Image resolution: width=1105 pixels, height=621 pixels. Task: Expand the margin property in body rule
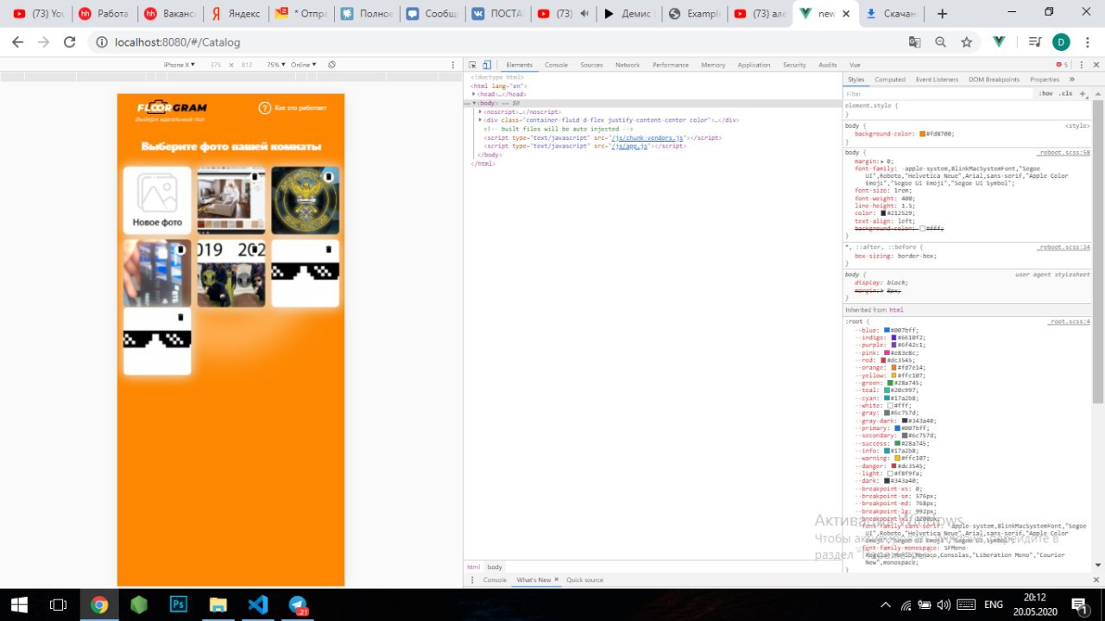click(x=882, y=162)
